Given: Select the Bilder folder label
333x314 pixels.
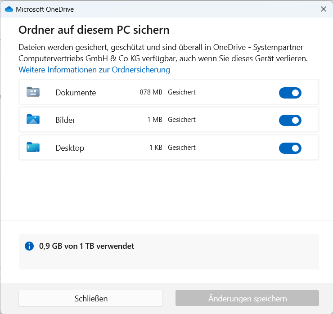Looking at the screenshot, I should 65,120.
